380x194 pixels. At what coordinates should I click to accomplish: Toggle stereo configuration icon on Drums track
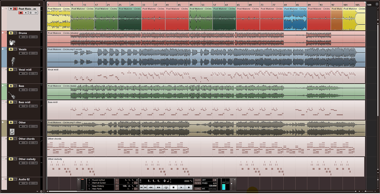coord(35,37)
